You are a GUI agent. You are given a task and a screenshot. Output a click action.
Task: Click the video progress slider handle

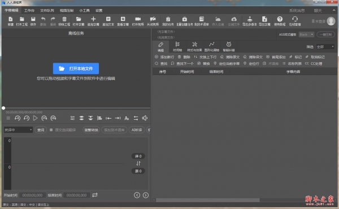coord(3,108)
